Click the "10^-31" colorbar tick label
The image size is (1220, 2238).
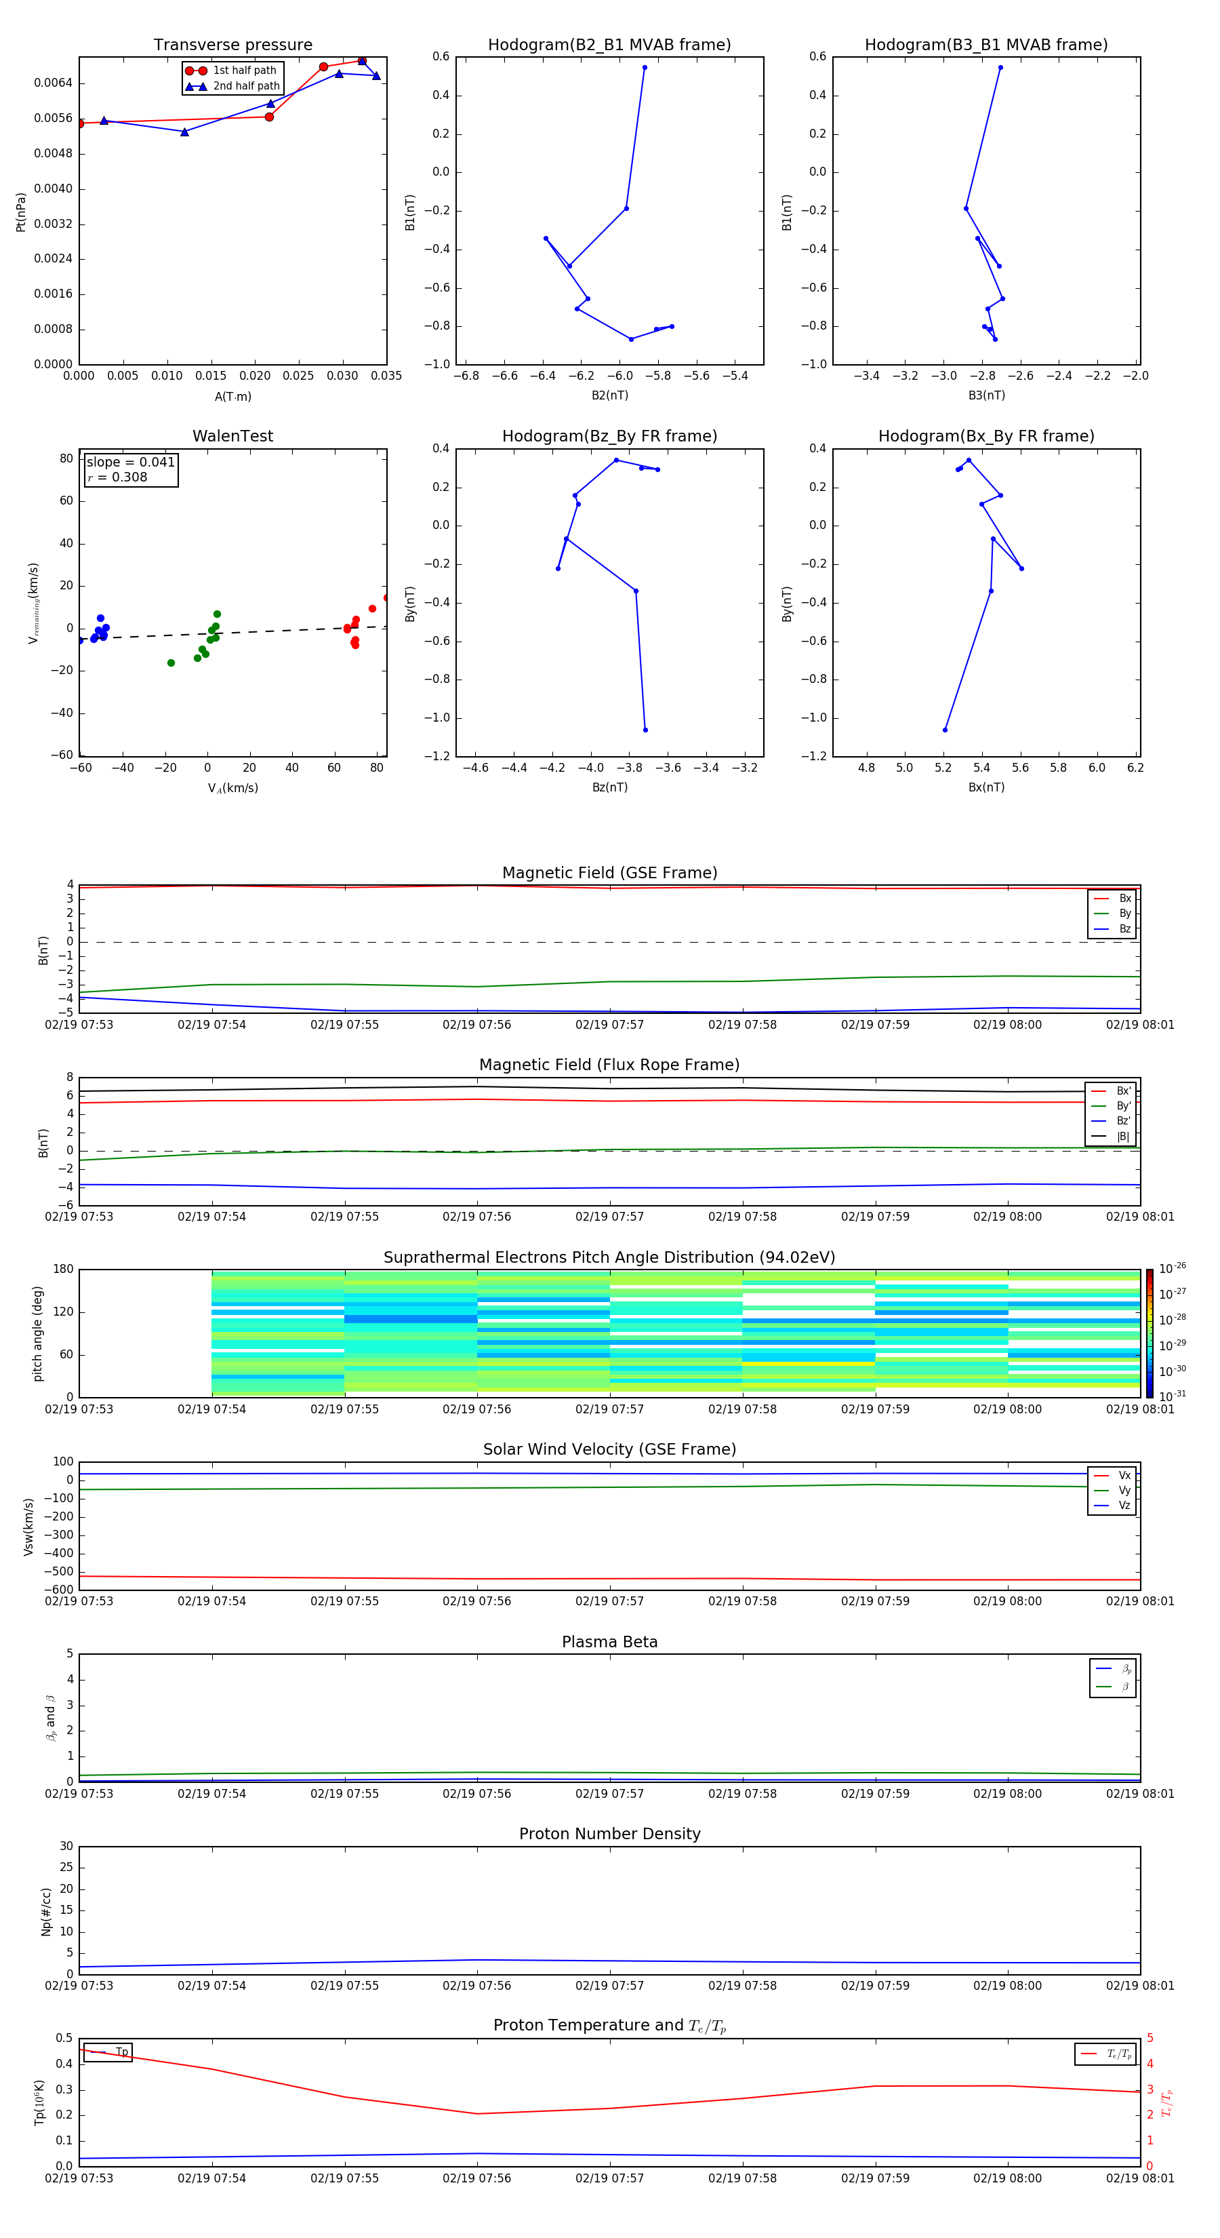1173,1396
